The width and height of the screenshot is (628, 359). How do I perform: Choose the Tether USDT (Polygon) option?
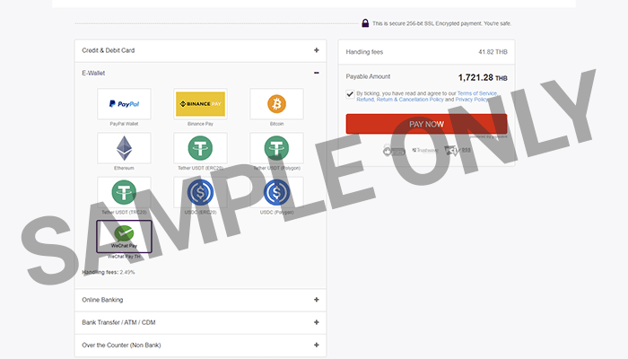click(x=276, y=148)
